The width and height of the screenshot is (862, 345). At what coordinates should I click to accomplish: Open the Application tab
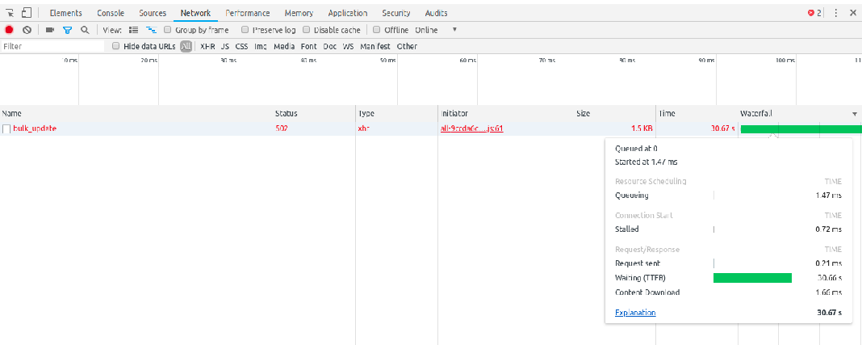(347, 13)
